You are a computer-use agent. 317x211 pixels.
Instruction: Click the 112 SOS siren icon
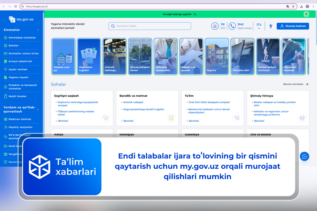coord(215,26)
